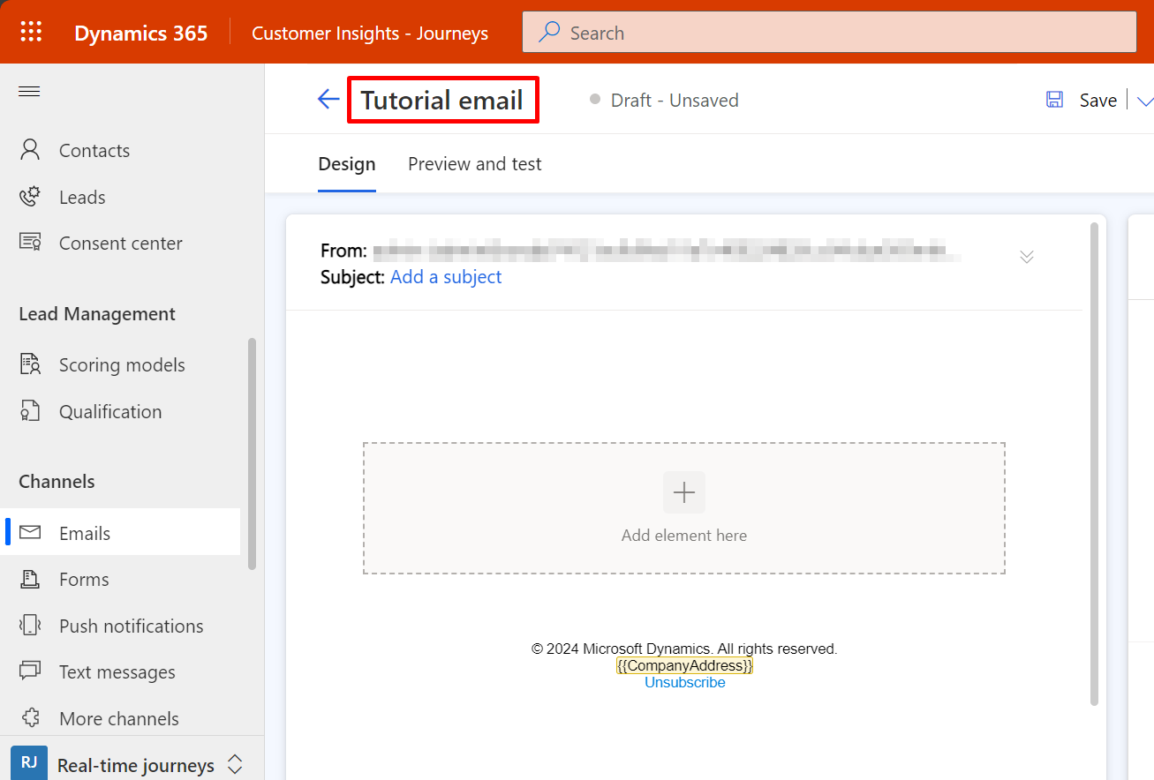The image size is (1154, 780).
Task: Open Qualification in the sidebar
Action: coord(110,411)
